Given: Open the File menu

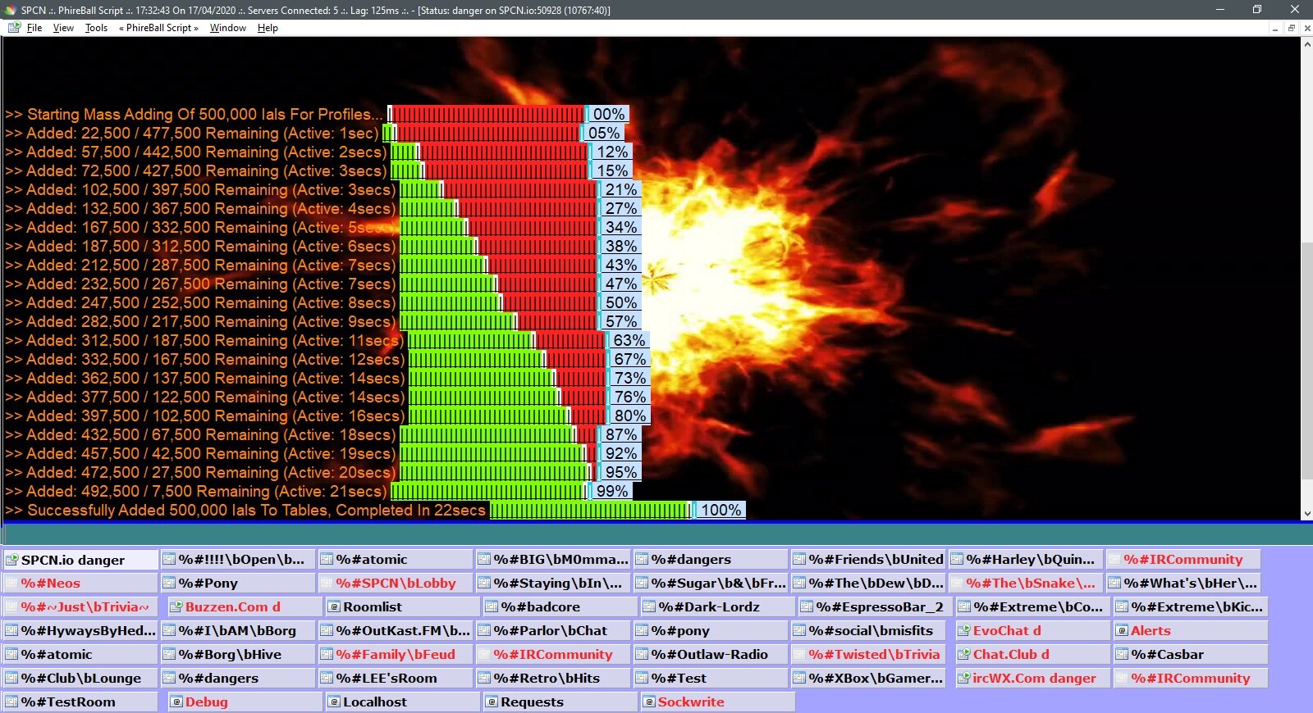Looking at the screenshot, I should 34,28.
